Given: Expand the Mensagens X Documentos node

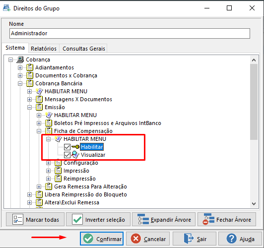Looking at the screenshot, I should point(29,99).
